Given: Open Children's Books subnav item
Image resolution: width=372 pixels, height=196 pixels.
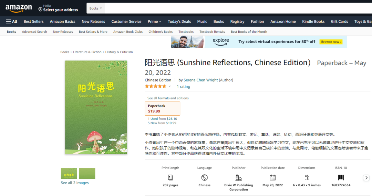Looking at the screenshot, I should [161, 32].
